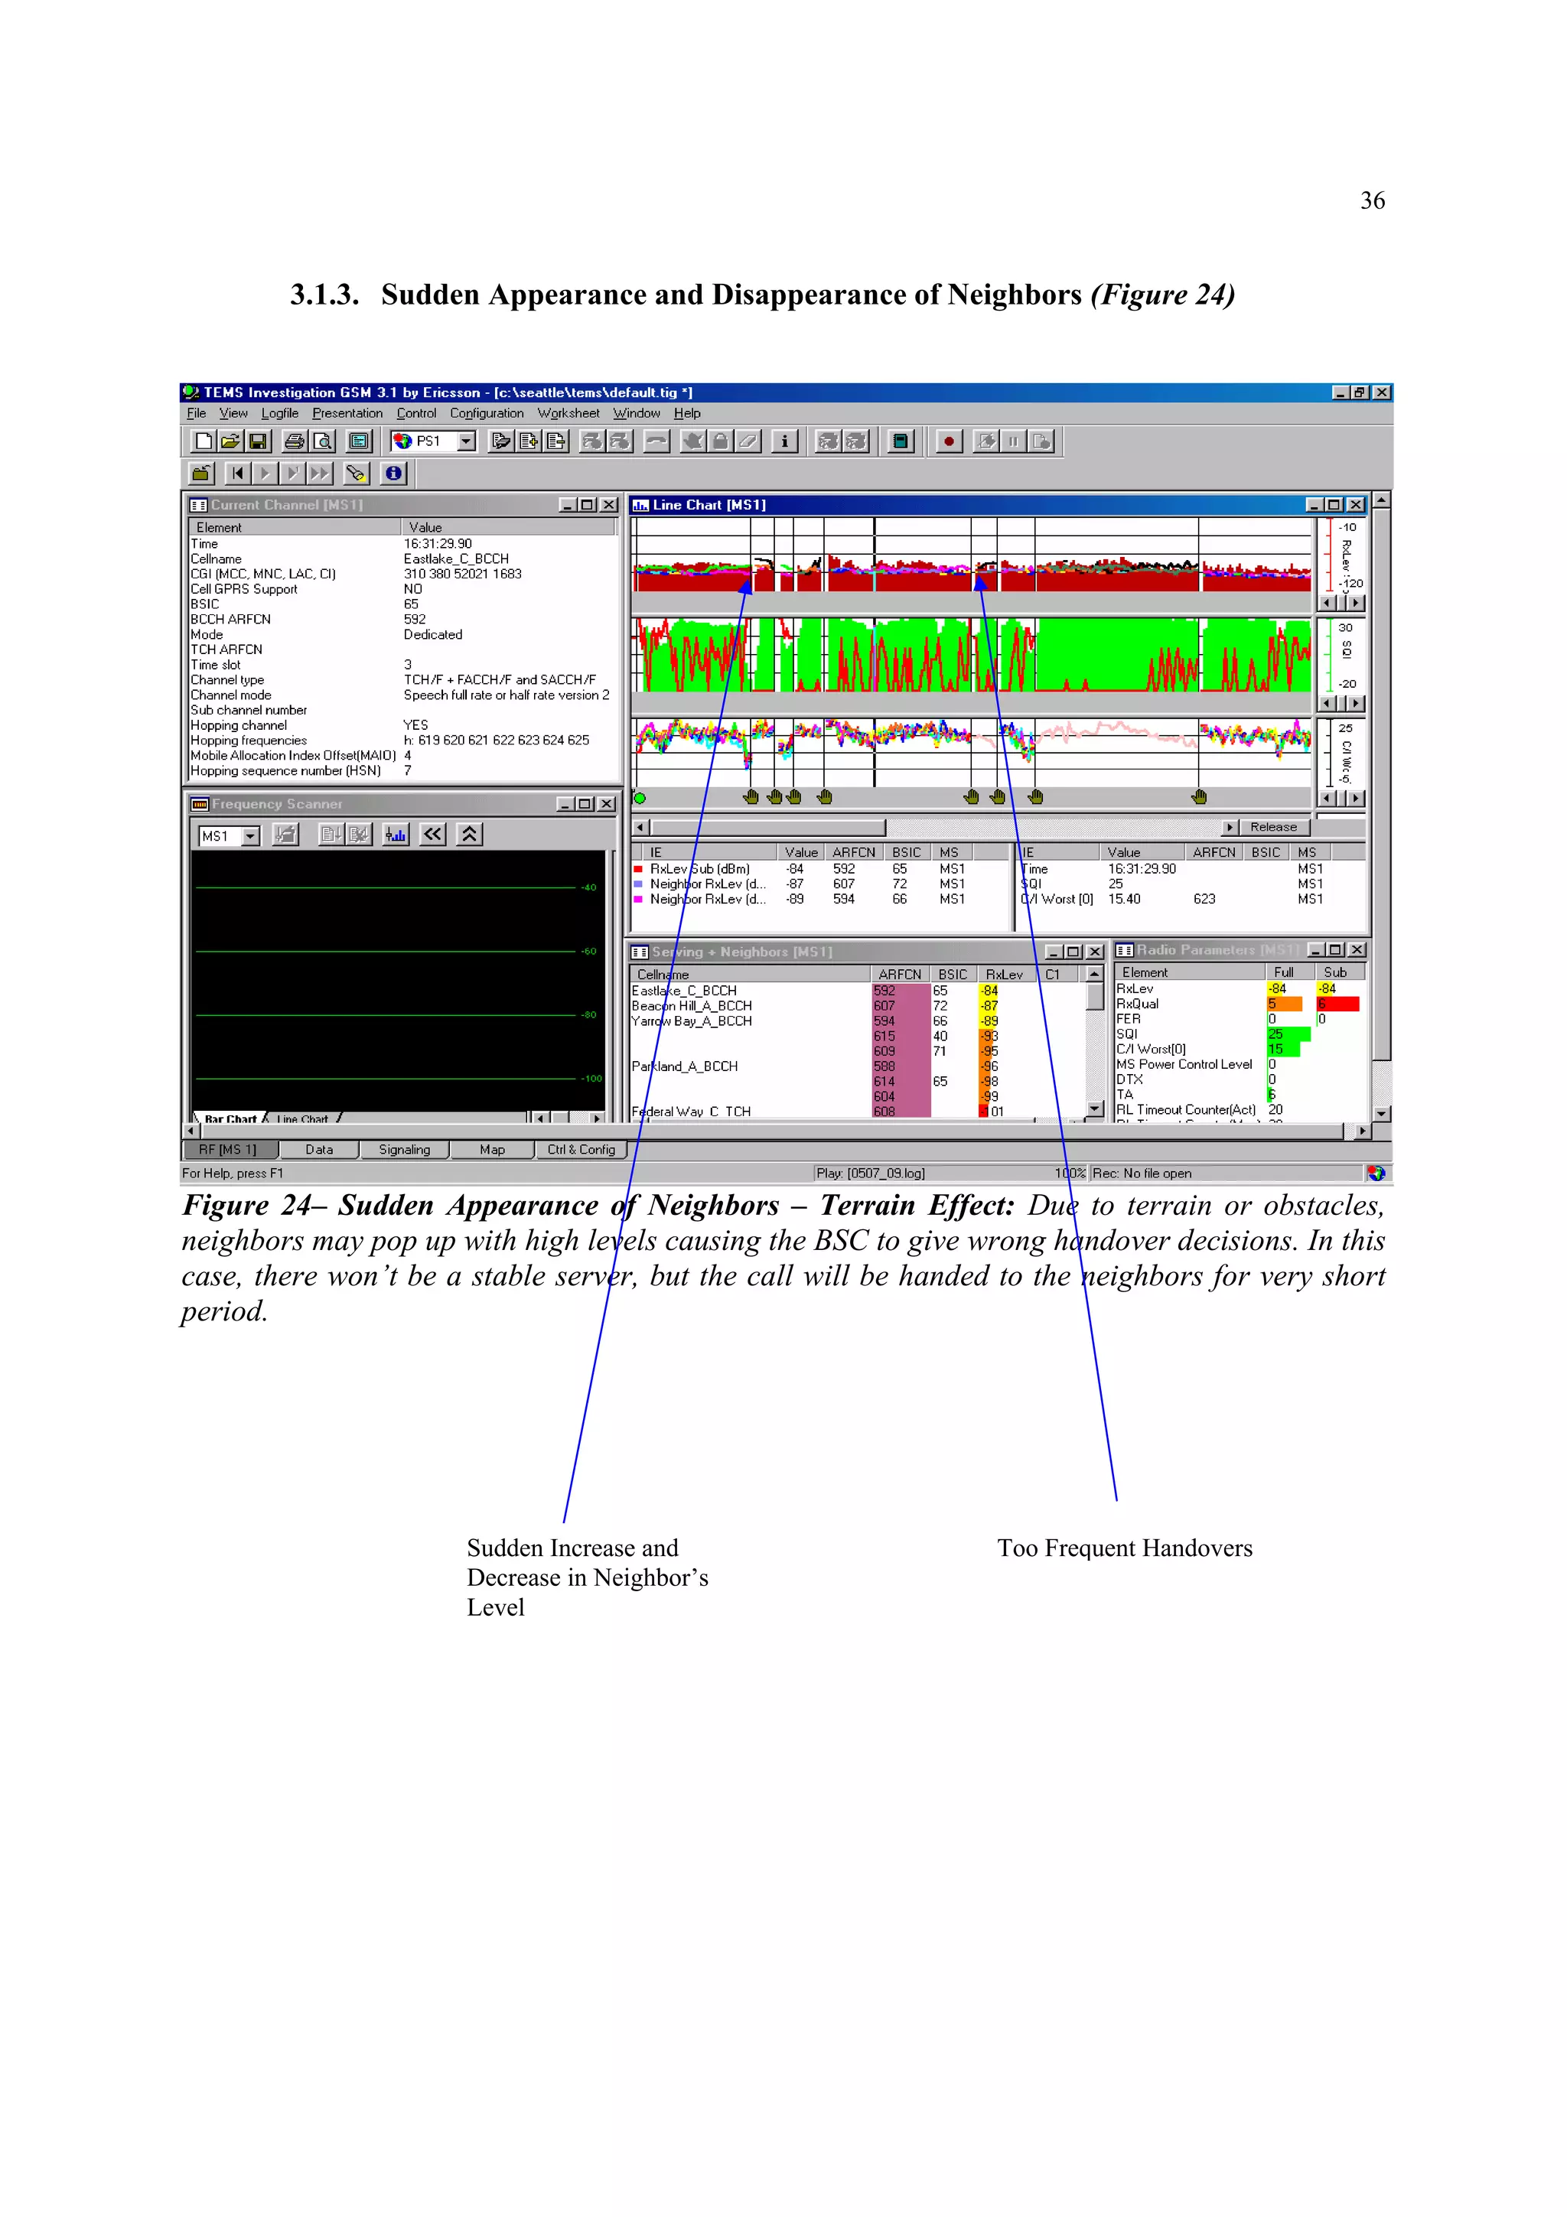Click the double up chevron scanner icon

[x=469, y=835]
